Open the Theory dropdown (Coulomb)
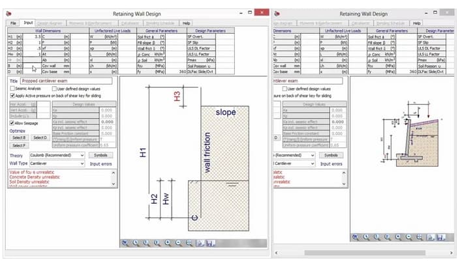This screenshot has height=267, width=462. tap(82, 156)
